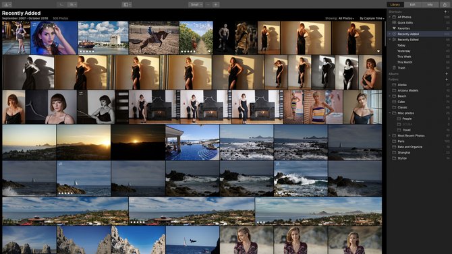Click the Shortcuts add plus icon
The image size is (452, 254).
point(446,12)
